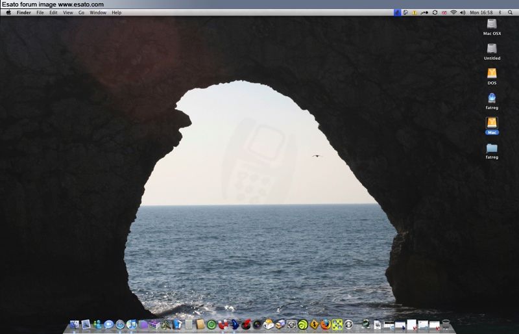
Task: Click the Spotlight magnifier icon
Action: click(510, 12)
